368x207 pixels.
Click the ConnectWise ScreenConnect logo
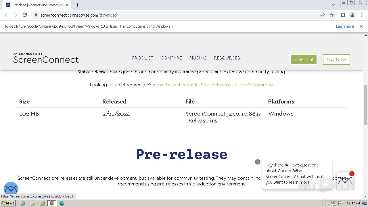click(46, 58)
